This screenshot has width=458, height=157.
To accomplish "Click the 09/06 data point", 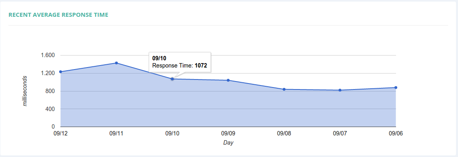I will tap(396, 87).
